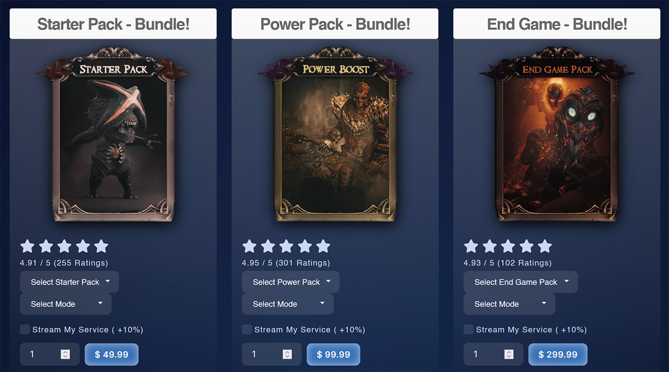
Task: Click the fourth star on Power Pack rating
Action: [305, 246]
